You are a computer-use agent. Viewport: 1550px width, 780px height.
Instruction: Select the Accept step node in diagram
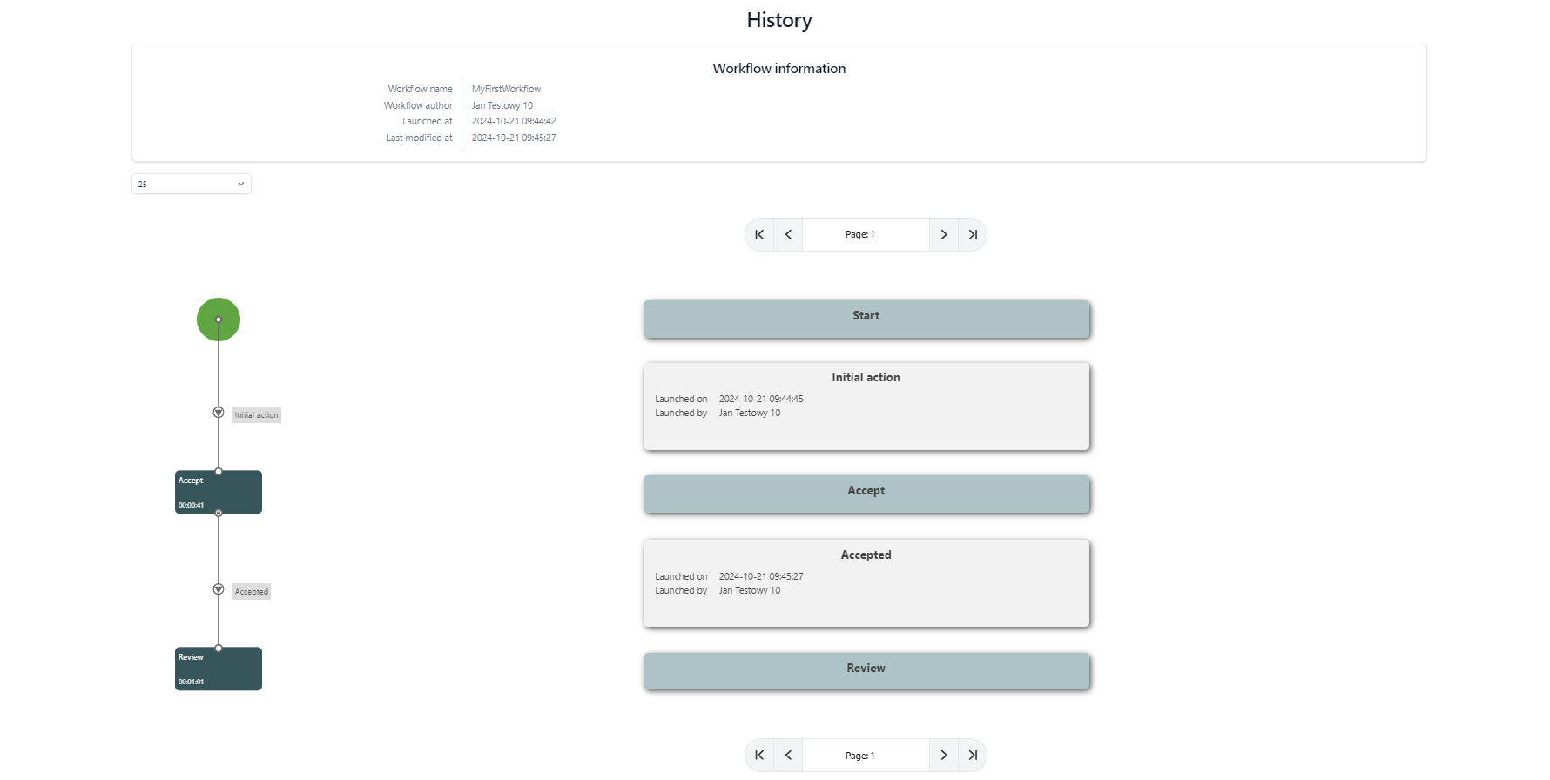coord(219,493)
